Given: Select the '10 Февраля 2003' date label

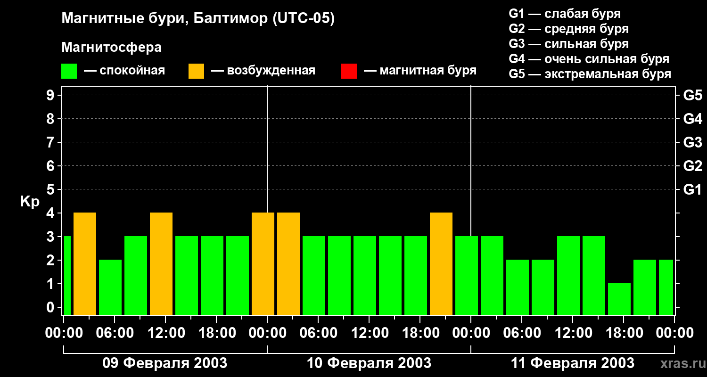Looking at the screenshot, I should point(369,363).
